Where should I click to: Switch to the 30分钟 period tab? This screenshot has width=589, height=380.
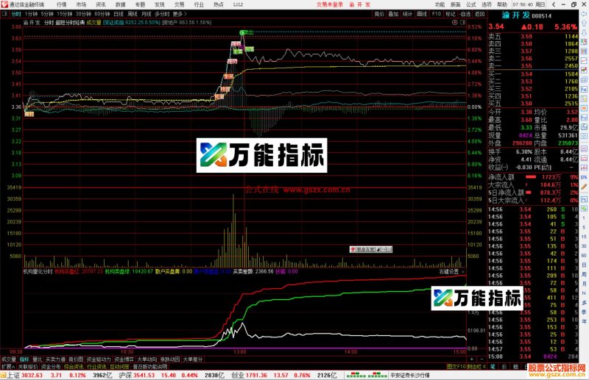tap(83, 14)
